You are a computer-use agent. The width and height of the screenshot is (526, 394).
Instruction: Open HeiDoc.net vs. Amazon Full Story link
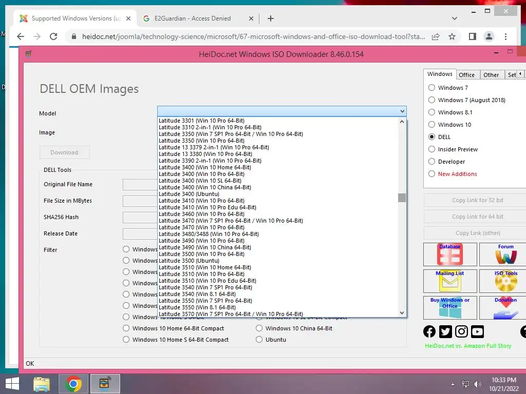tap(468, 346)
